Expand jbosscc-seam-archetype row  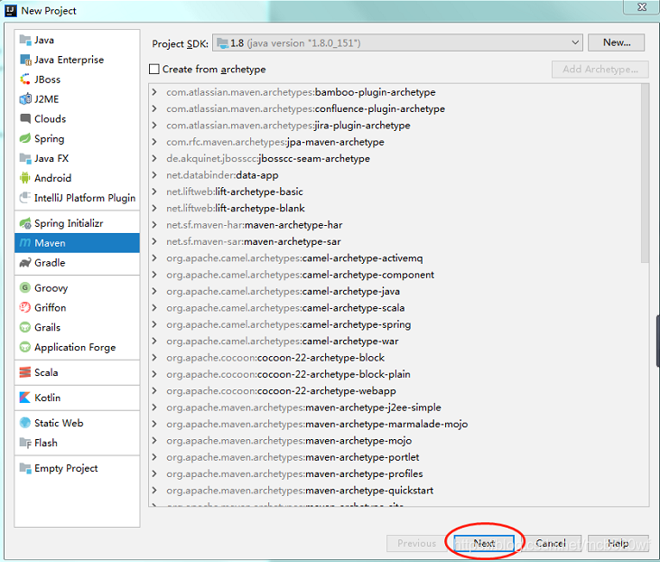tap(154, 158)
